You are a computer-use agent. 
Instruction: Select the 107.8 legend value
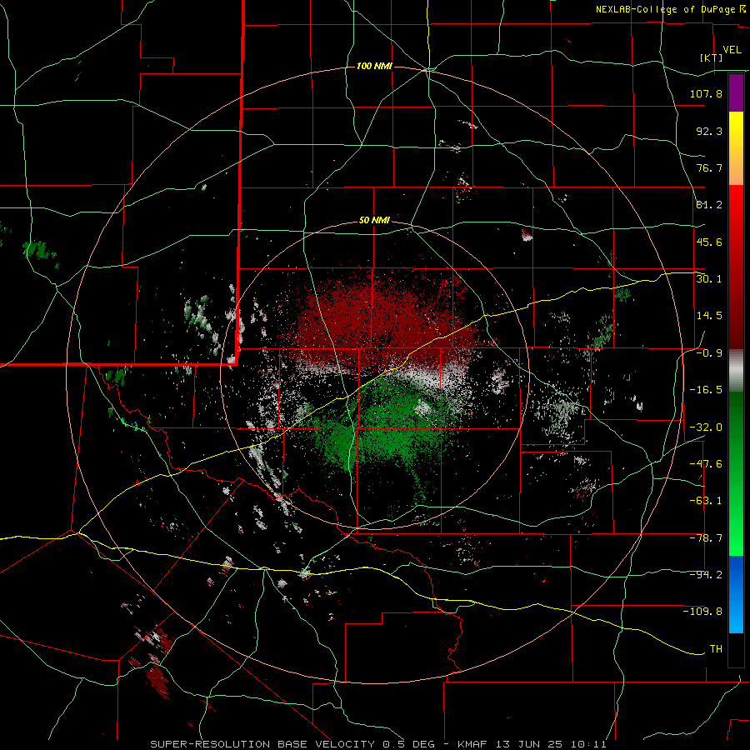pos(706,93)
